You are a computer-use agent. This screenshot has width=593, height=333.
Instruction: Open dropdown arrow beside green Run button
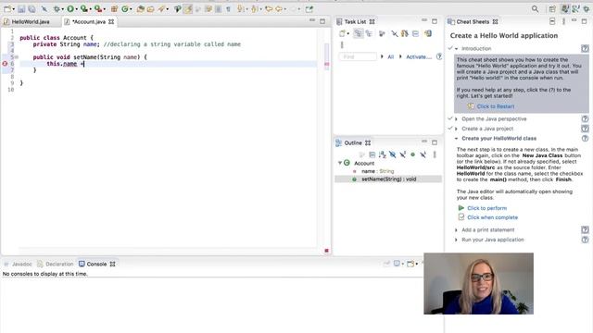(76, 9)
